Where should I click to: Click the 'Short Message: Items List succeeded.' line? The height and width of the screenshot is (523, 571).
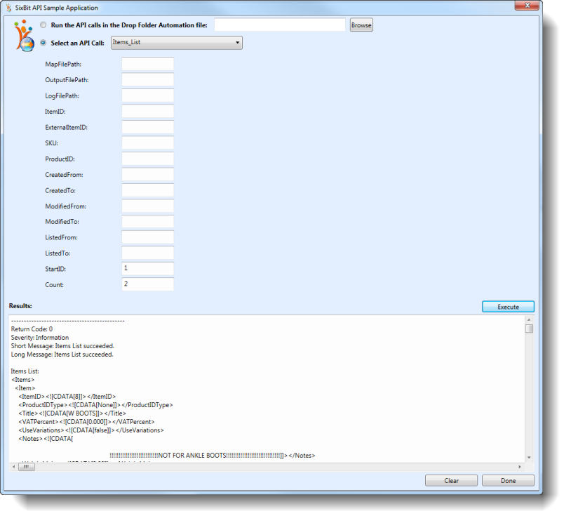pos(62,346)
